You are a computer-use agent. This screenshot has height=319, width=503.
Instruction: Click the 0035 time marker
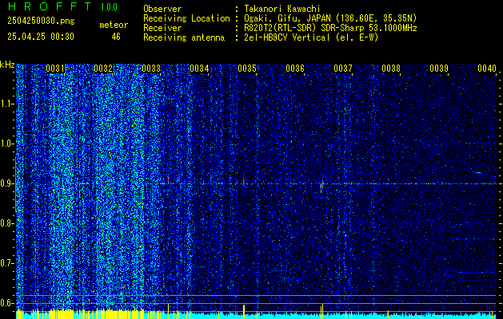click(x=247, y=69)
